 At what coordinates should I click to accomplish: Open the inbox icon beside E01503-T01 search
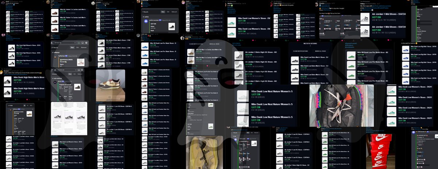pyautogui.click(x=82, y=43)
